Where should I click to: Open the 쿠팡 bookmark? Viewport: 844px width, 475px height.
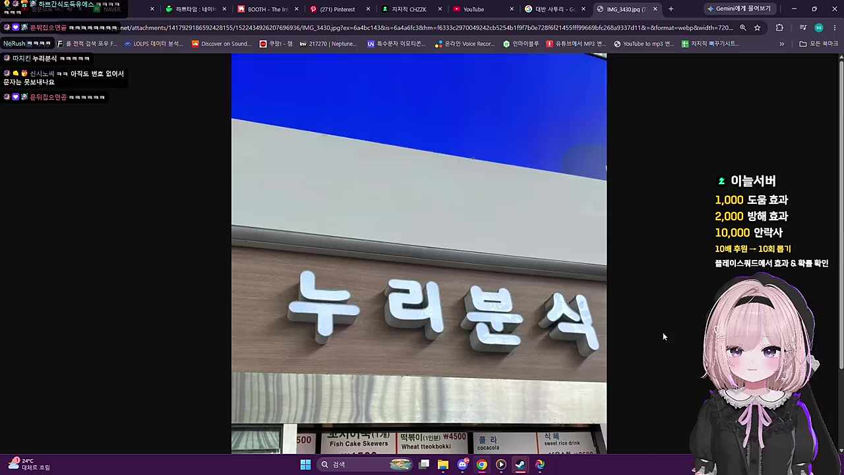point(276,44)
